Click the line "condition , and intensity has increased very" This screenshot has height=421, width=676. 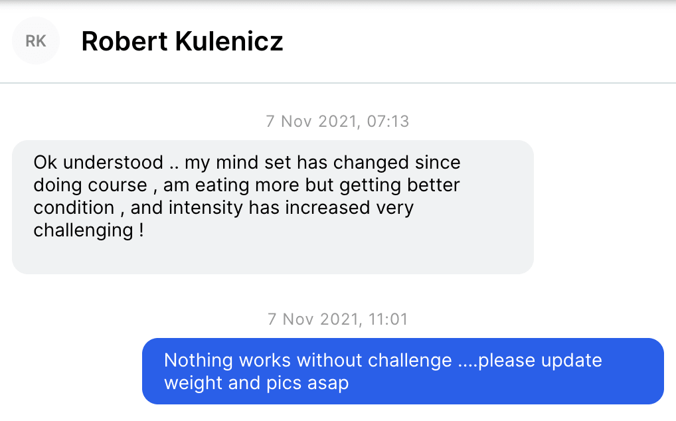click(223, 208)
